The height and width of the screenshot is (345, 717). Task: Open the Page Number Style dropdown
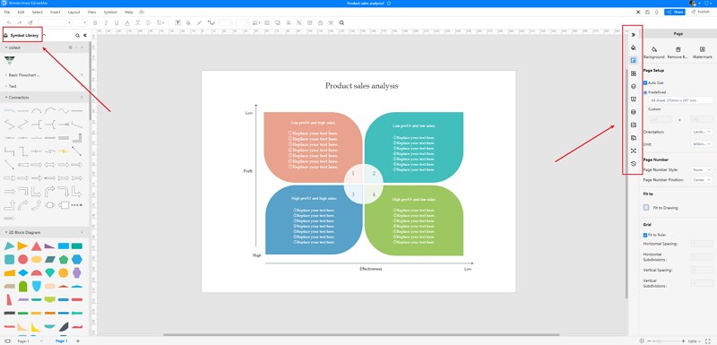[x=702, y=169]
